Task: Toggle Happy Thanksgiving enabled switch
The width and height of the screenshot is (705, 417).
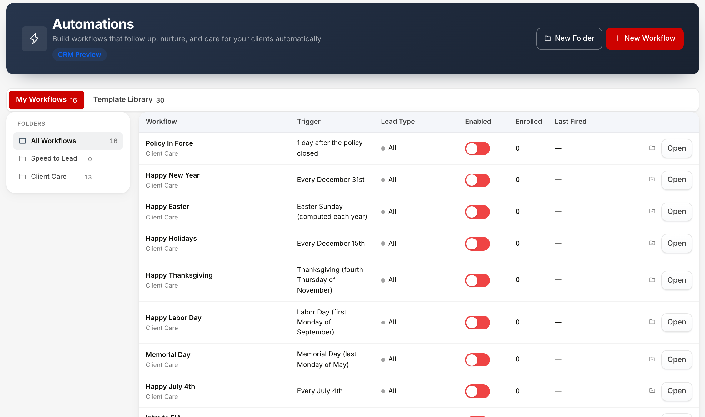Action: pos(477,280)
